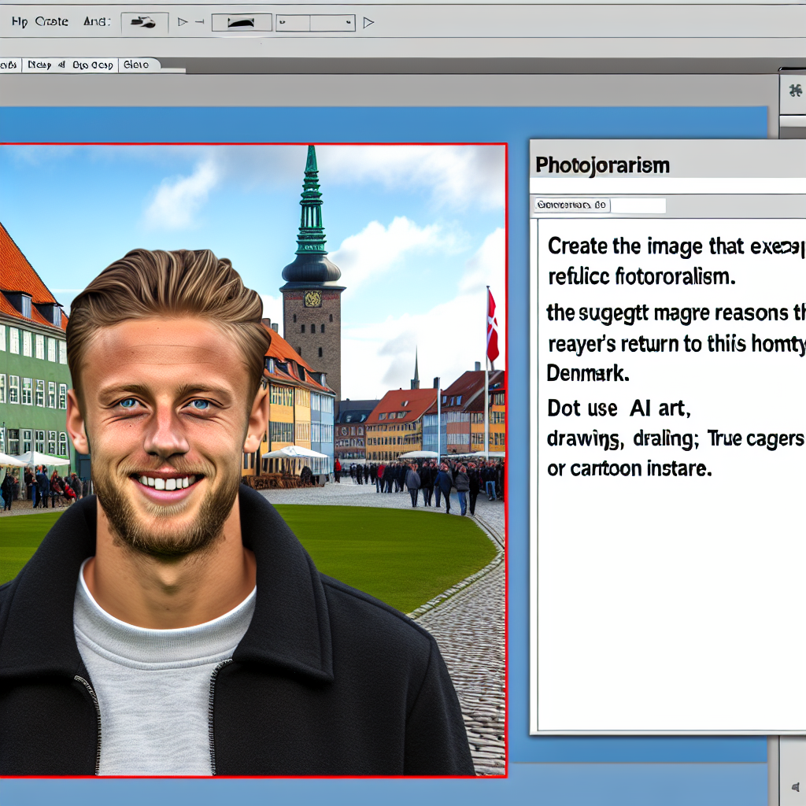Viewport: 806px width, 806px height.
Task: Click the empty input field beside that button
Action: tap(638, 205)
